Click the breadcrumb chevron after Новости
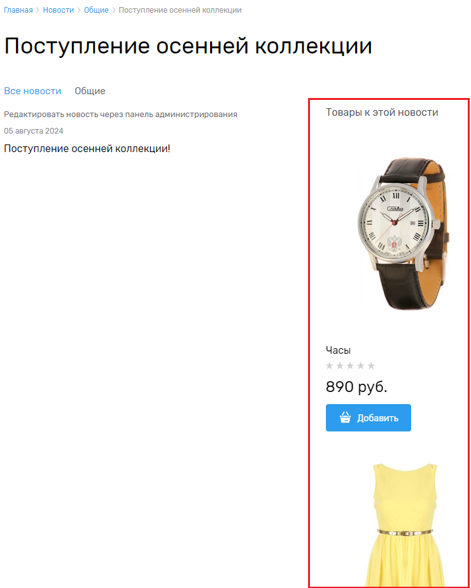Image resolution: width=471 pixels, height=588 pixels. (x=79, y=10)
